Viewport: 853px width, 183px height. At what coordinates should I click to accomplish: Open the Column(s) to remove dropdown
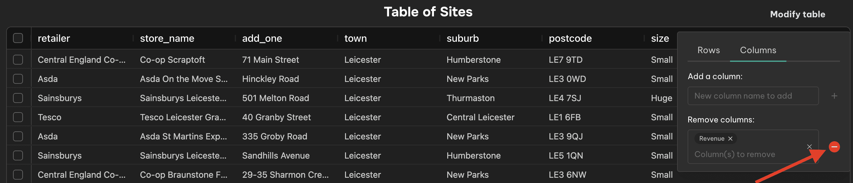[x=749, y=154]
